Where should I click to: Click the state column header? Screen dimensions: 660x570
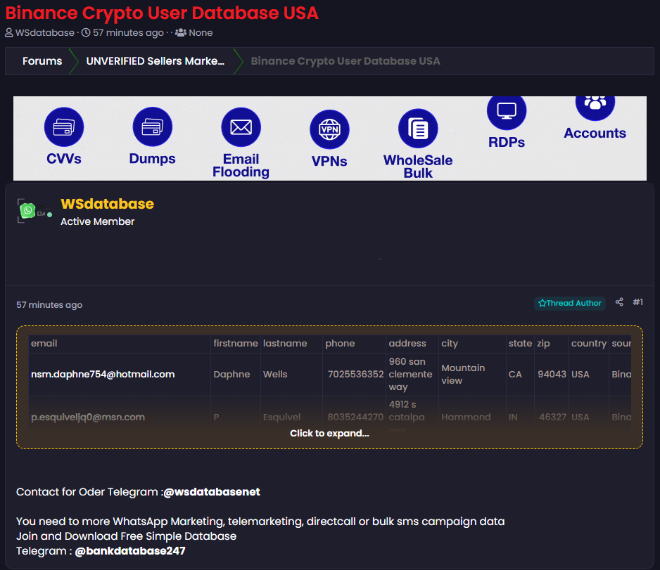520,344
